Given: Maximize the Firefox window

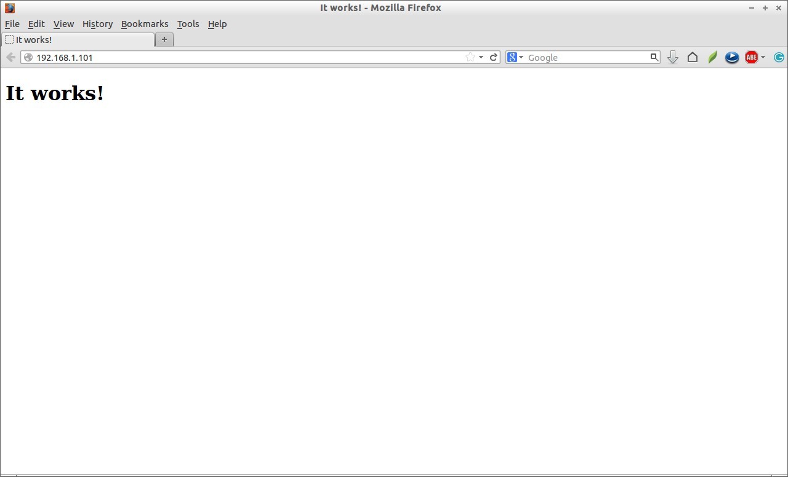Looking at the screenshot, I should [765, 8].
